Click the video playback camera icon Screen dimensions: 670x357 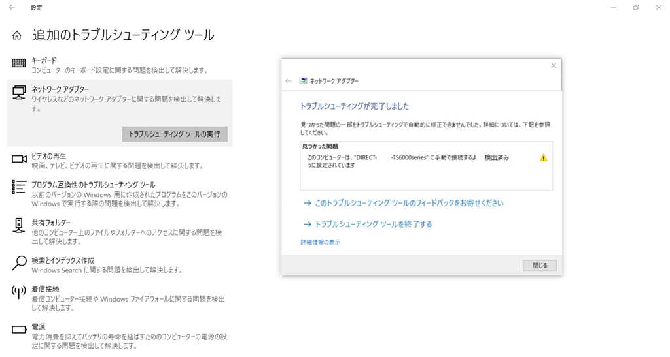19,159
